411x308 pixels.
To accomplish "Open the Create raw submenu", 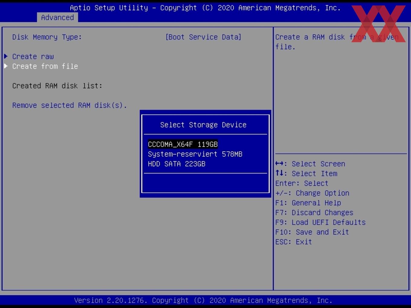I will tap(33, 56).
